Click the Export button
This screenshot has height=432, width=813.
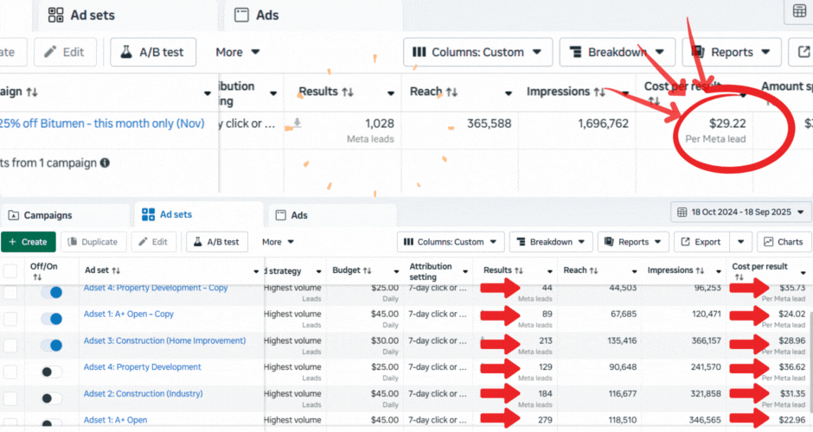701,242
